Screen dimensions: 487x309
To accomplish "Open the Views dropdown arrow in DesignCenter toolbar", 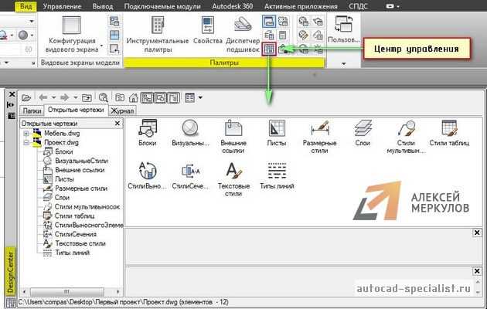I will pyautogui.click(x=200, y=97).
